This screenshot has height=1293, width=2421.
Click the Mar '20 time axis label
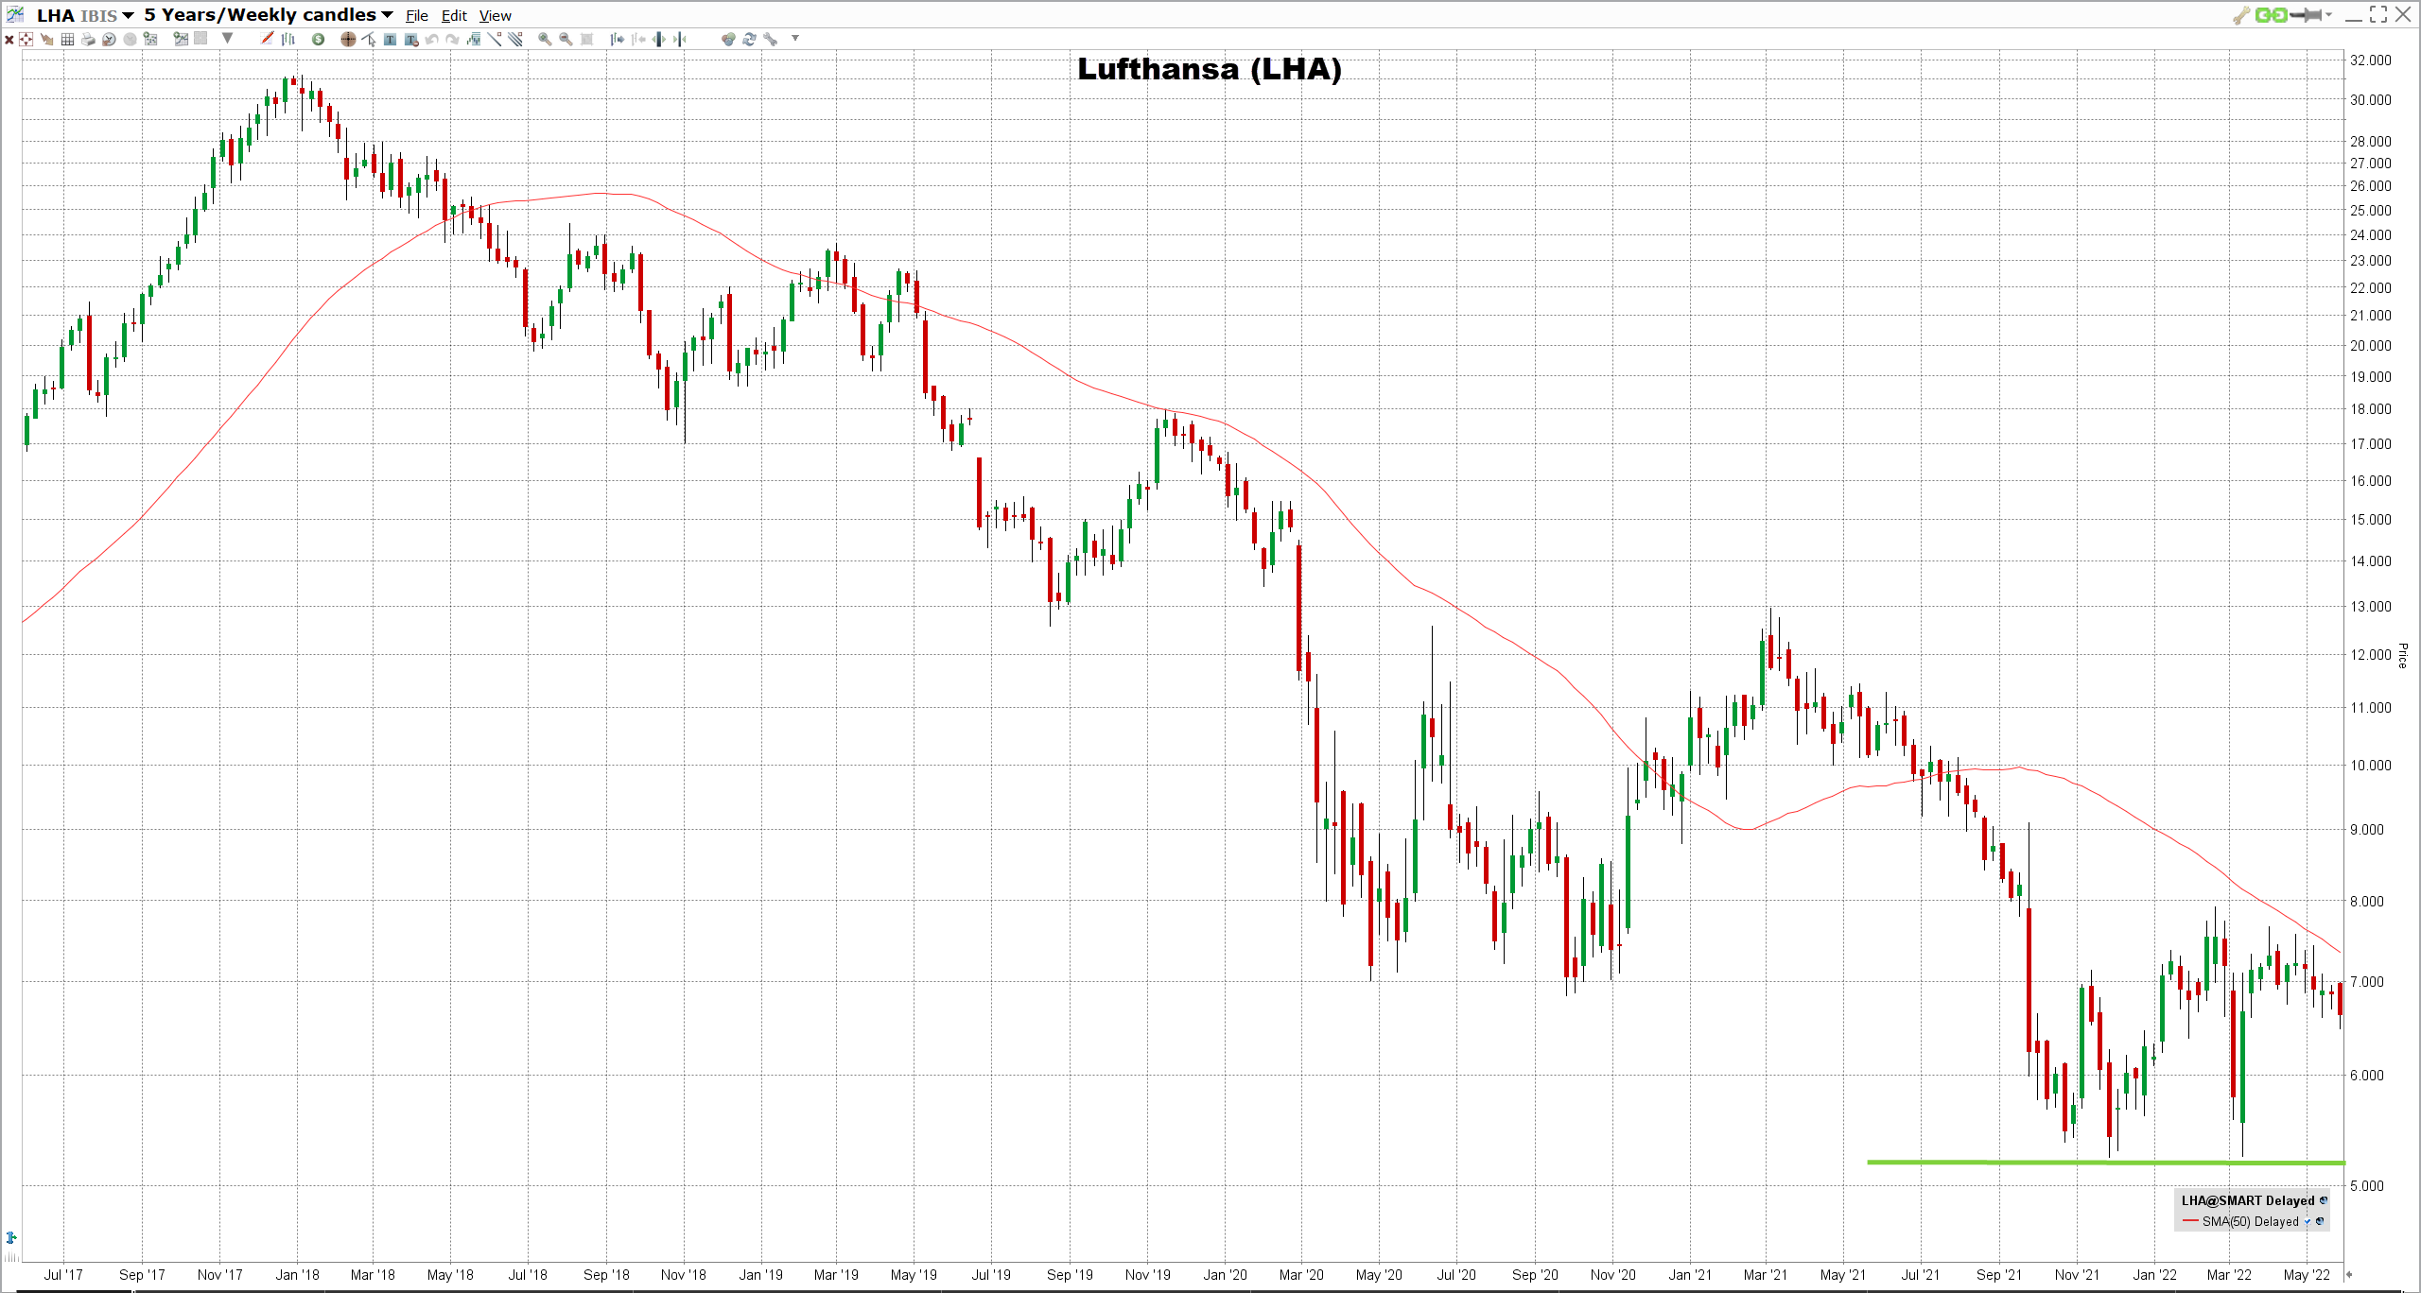[x=1301, y=1274]
